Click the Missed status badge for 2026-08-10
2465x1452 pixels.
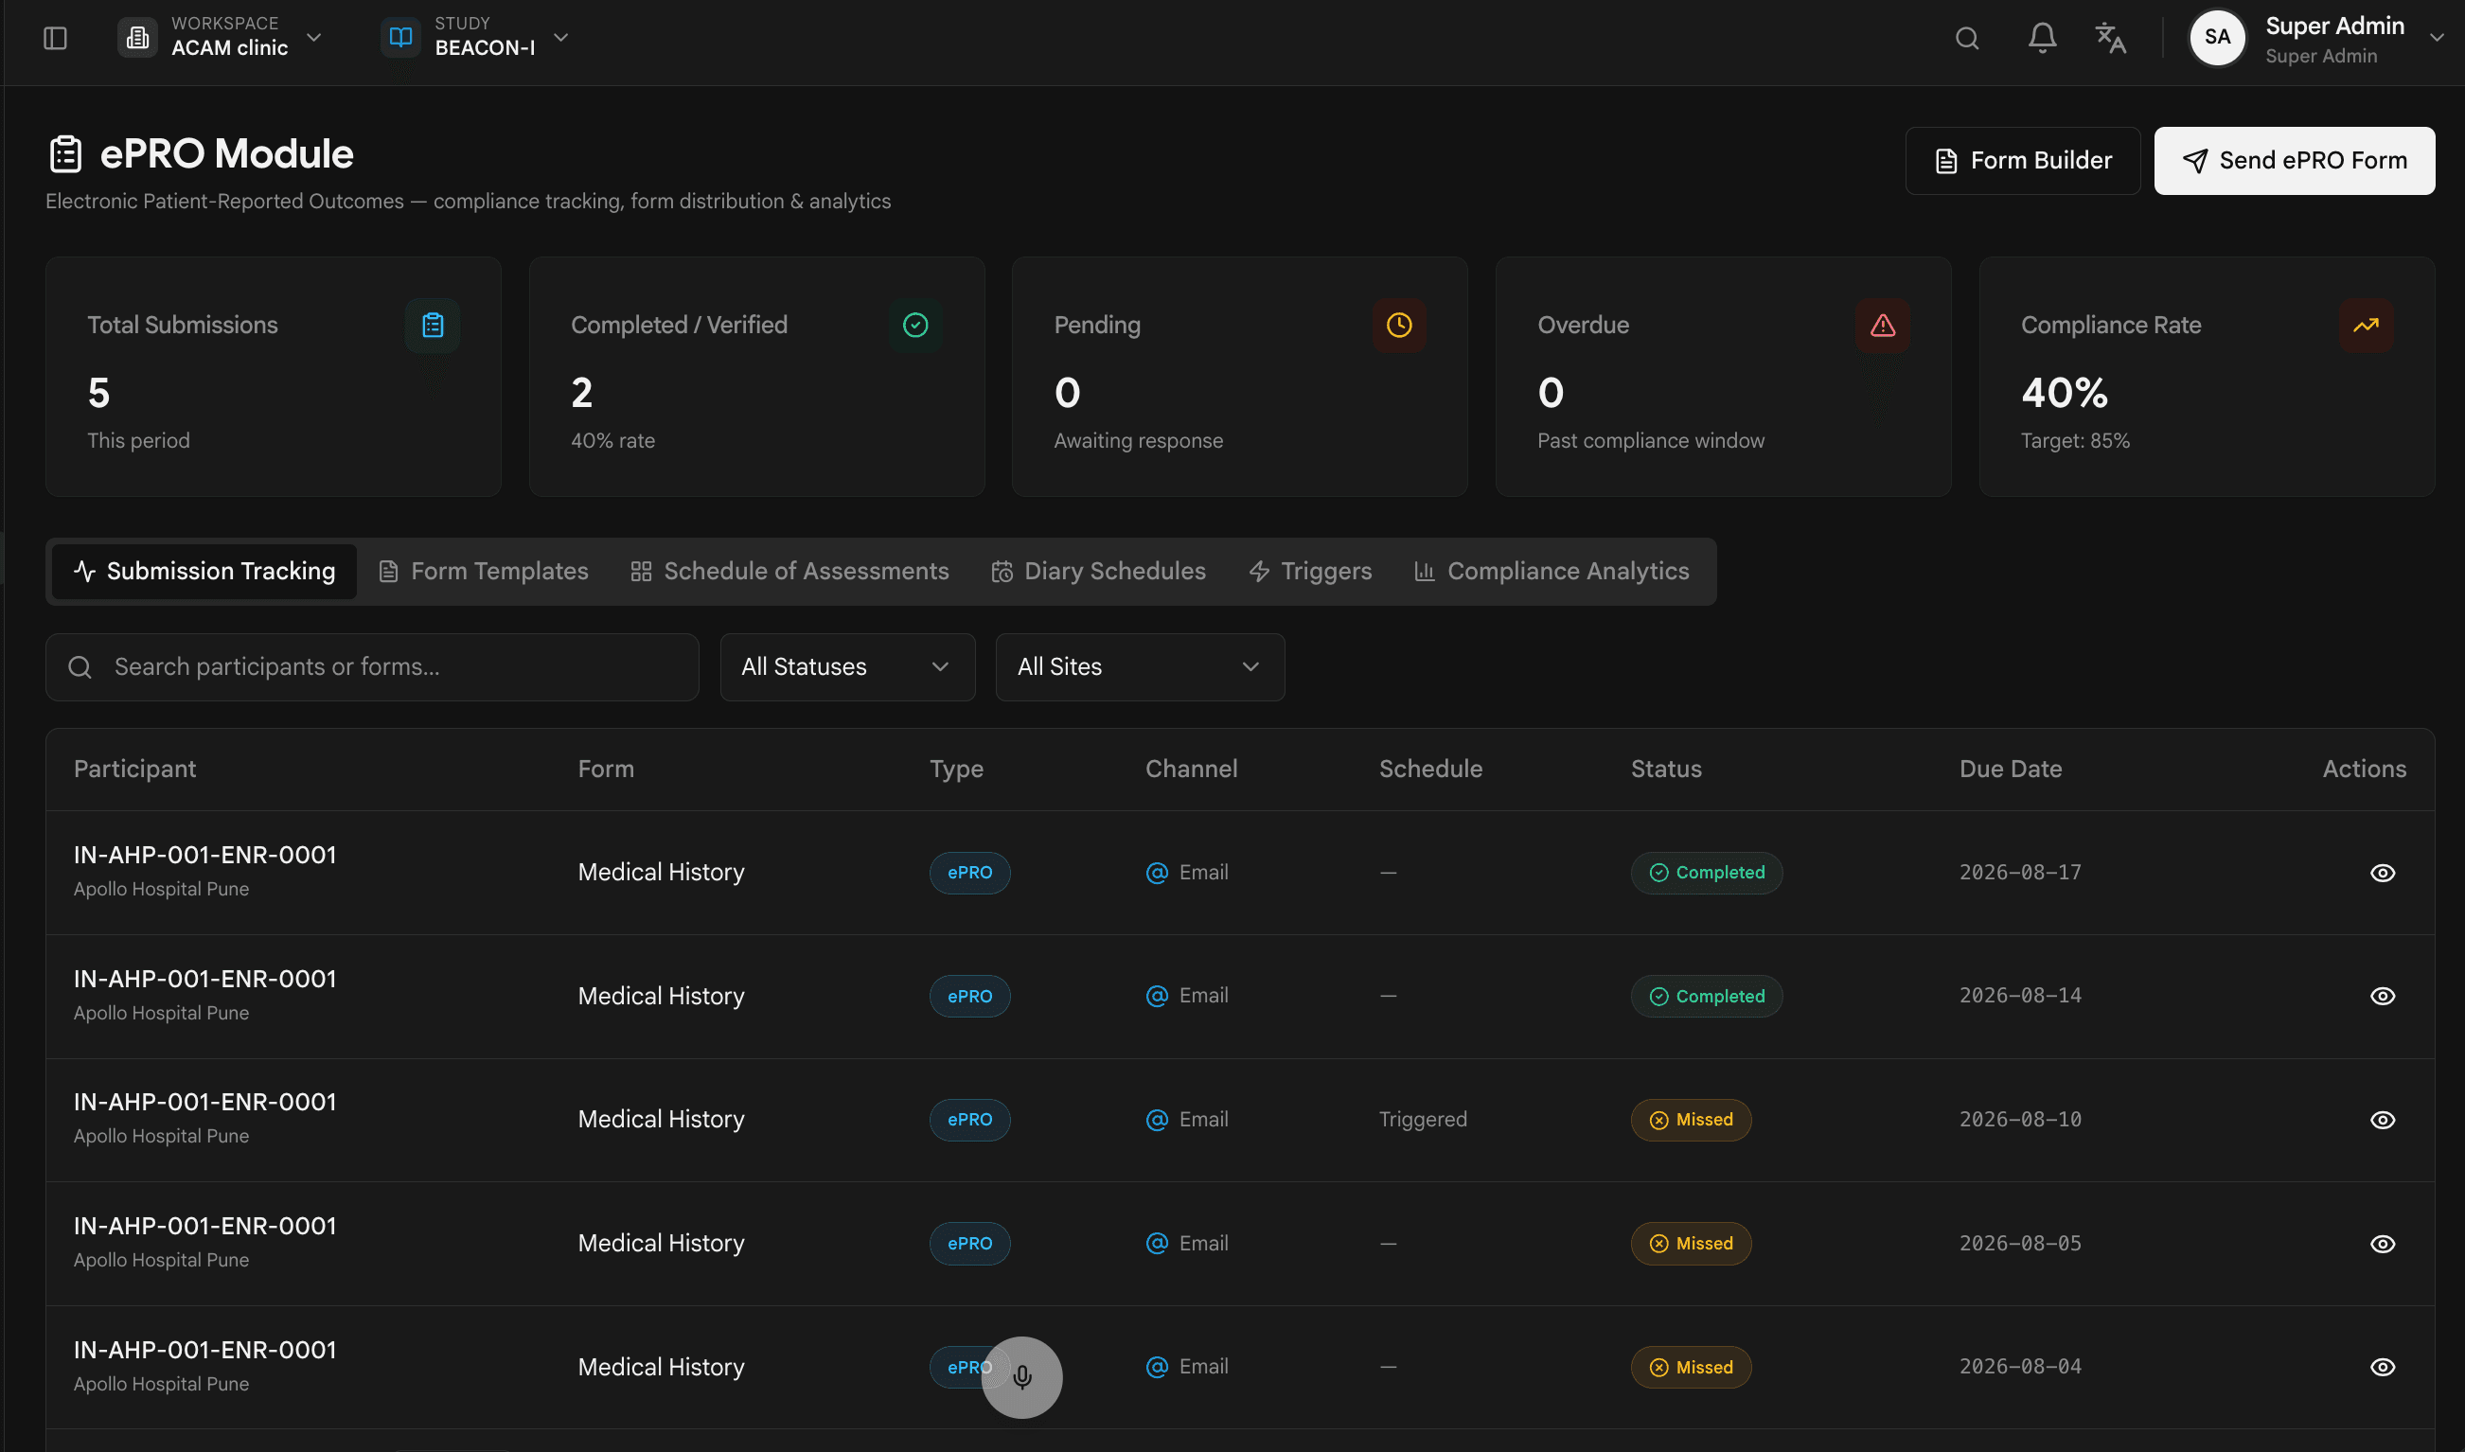[1690, 1120]
